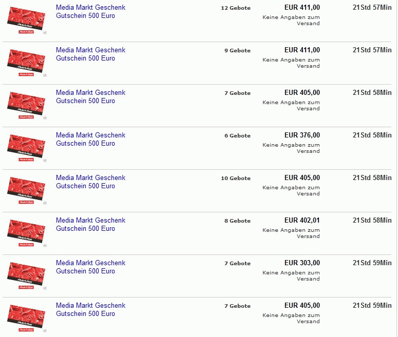
Task: Click small enlarge icon beside 9 Gebote thumbnail
Action: [45, 75]
